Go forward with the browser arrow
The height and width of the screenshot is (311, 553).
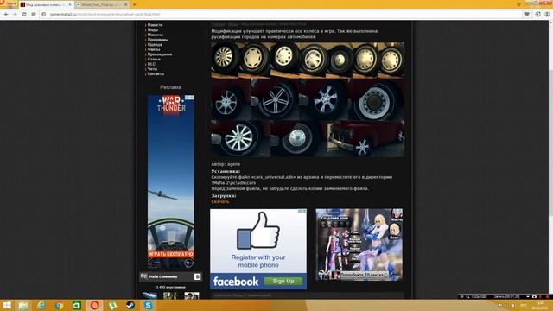point(15,14)
